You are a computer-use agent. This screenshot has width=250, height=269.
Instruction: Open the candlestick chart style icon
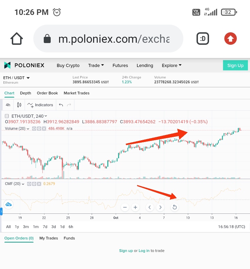coord(19,105)
